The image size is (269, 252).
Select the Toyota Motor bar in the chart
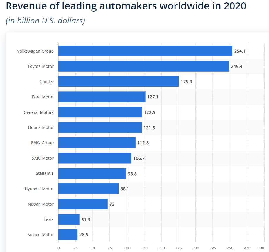click(144, 66)
